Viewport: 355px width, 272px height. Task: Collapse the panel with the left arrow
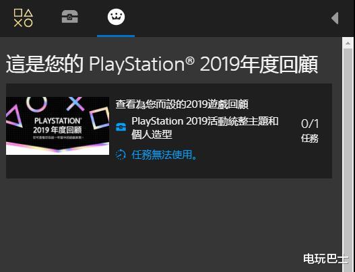pyautogui.click(x=335, y=18)
